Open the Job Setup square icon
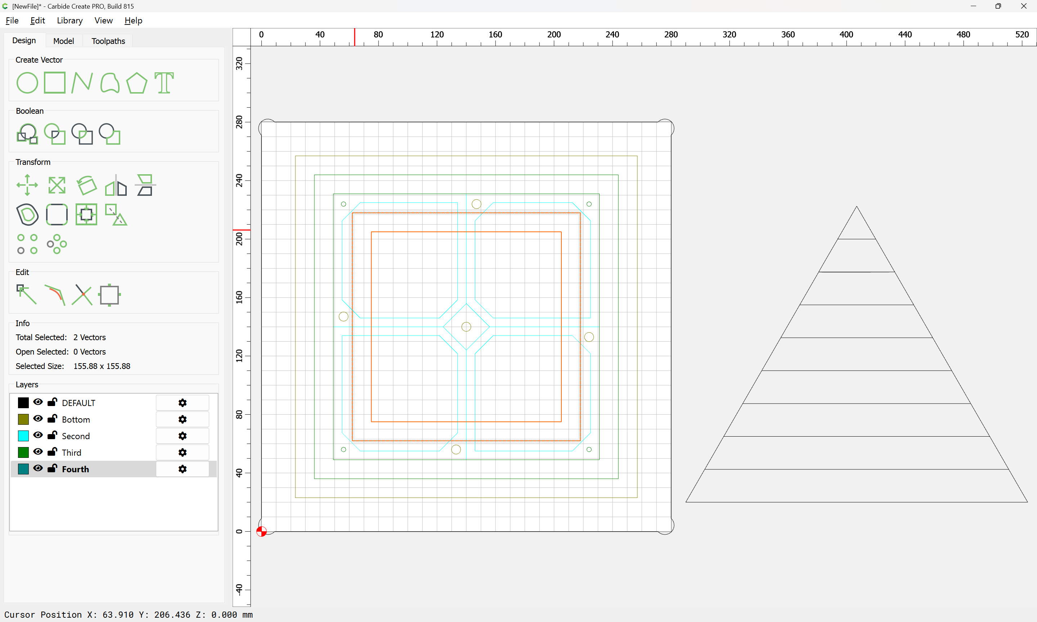 click(x=109, y=295)
